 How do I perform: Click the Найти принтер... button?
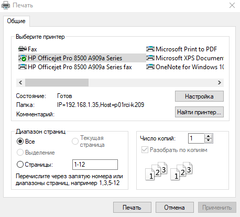pos(199,112)
